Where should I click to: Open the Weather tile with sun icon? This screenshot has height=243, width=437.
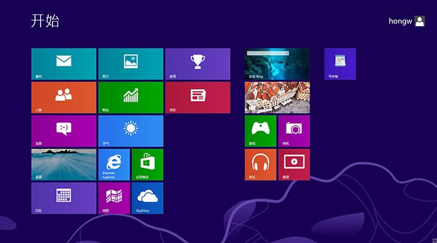[x=130, y=131]
